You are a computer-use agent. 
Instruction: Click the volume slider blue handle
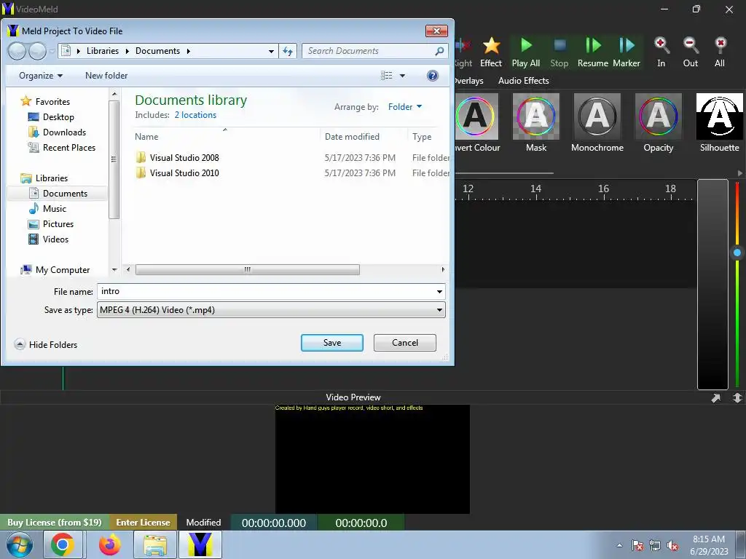pyautogui.click(x=737, y=253)
